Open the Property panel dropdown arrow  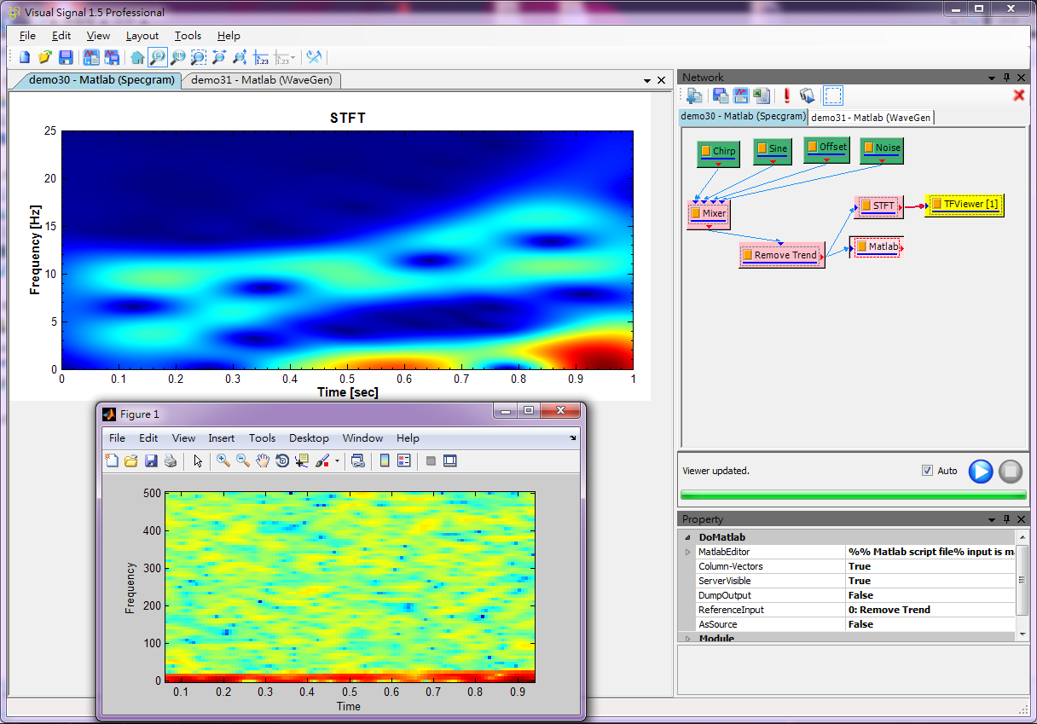point(992,519)
